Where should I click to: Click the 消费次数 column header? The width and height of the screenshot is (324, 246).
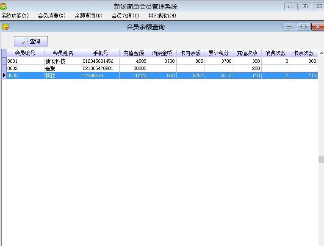click(276, 53)
